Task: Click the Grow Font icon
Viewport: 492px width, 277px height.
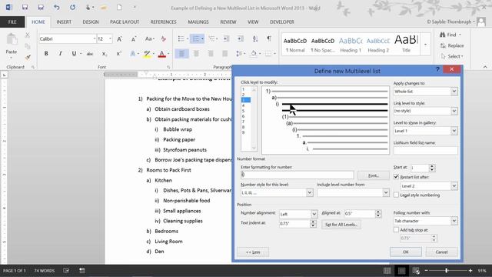Action: pyautogui.click(x=120, y=39)
